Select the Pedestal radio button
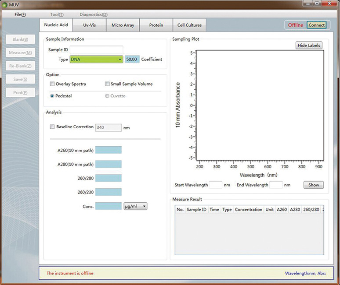The width and height of the screenshot is (340, 285). (52, 96)
